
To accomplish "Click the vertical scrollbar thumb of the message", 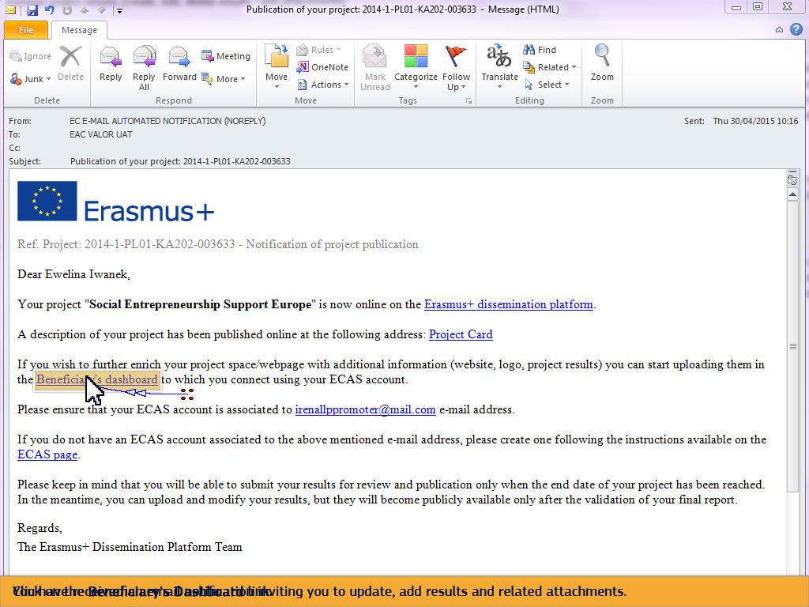I will pos(793,346).
